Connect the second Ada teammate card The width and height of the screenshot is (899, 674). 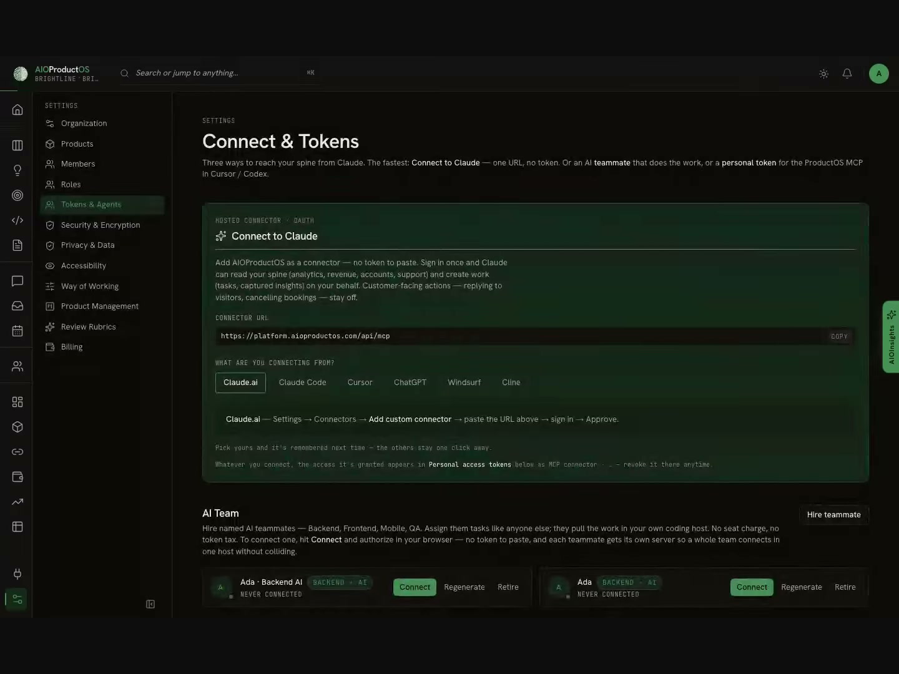coord(752,587)
